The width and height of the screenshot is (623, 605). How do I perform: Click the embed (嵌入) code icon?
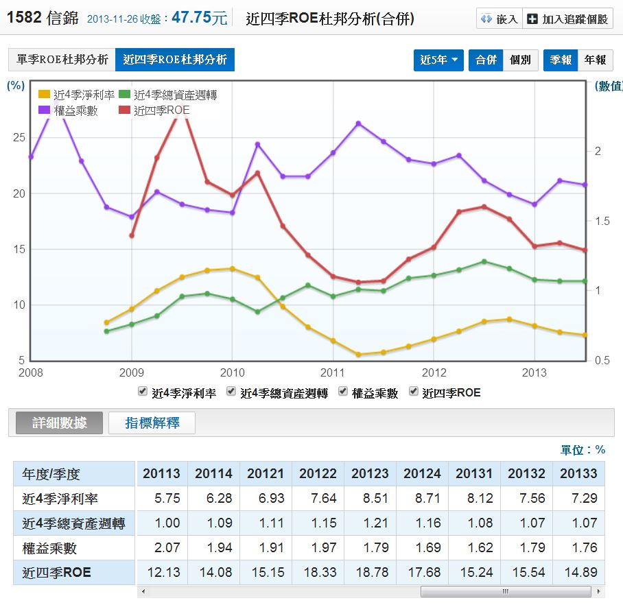click(486, 19)
